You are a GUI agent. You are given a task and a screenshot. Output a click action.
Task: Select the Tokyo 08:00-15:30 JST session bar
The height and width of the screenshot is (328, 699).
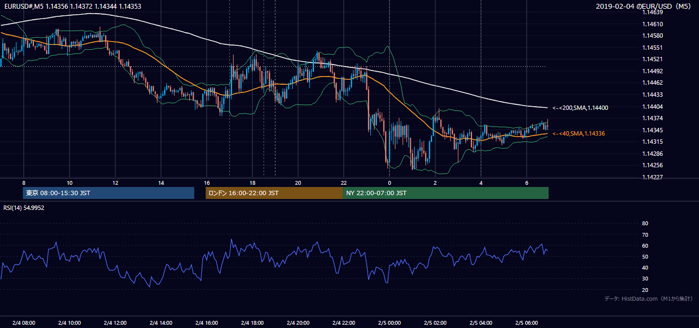(108, 193)
